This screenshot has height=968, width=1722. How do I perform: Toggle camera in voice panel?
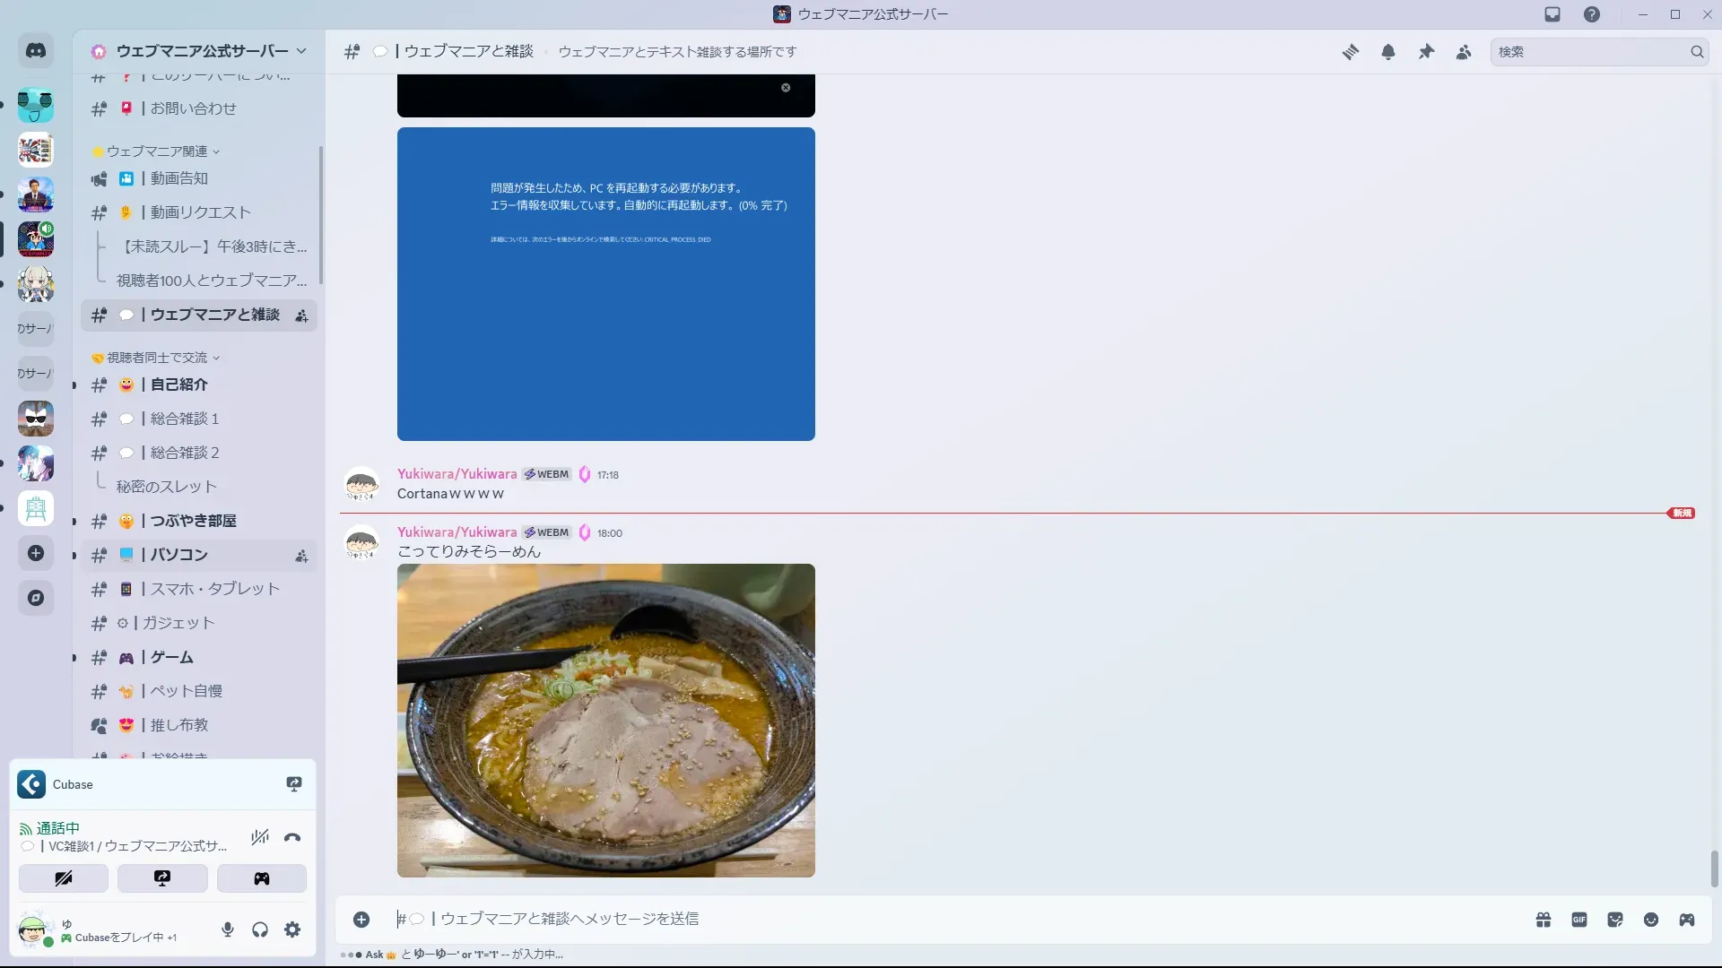pyautogui.click(x=64, y=878)
